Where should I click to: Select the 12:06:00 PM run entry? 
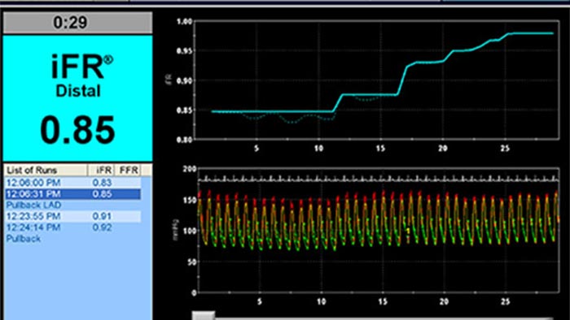point(72,182)
